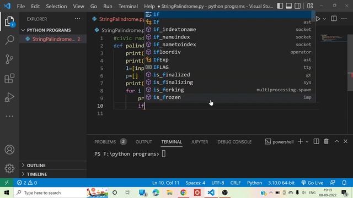Switch to DEBUG CONSOLE panel tab
The width and height of the screenshot is (353, 198).
coord(234,142)
